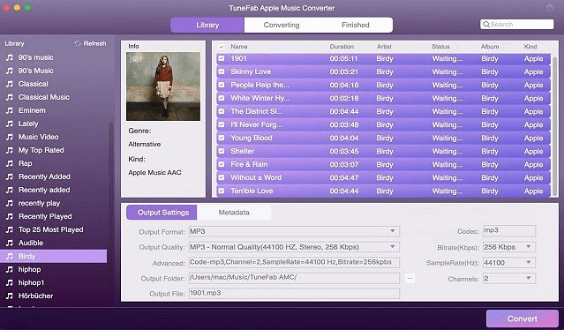Screen dimensions: 564x330
Task: Toggle the select-all checkbox in table header
Action: click(x=222, y=47)
